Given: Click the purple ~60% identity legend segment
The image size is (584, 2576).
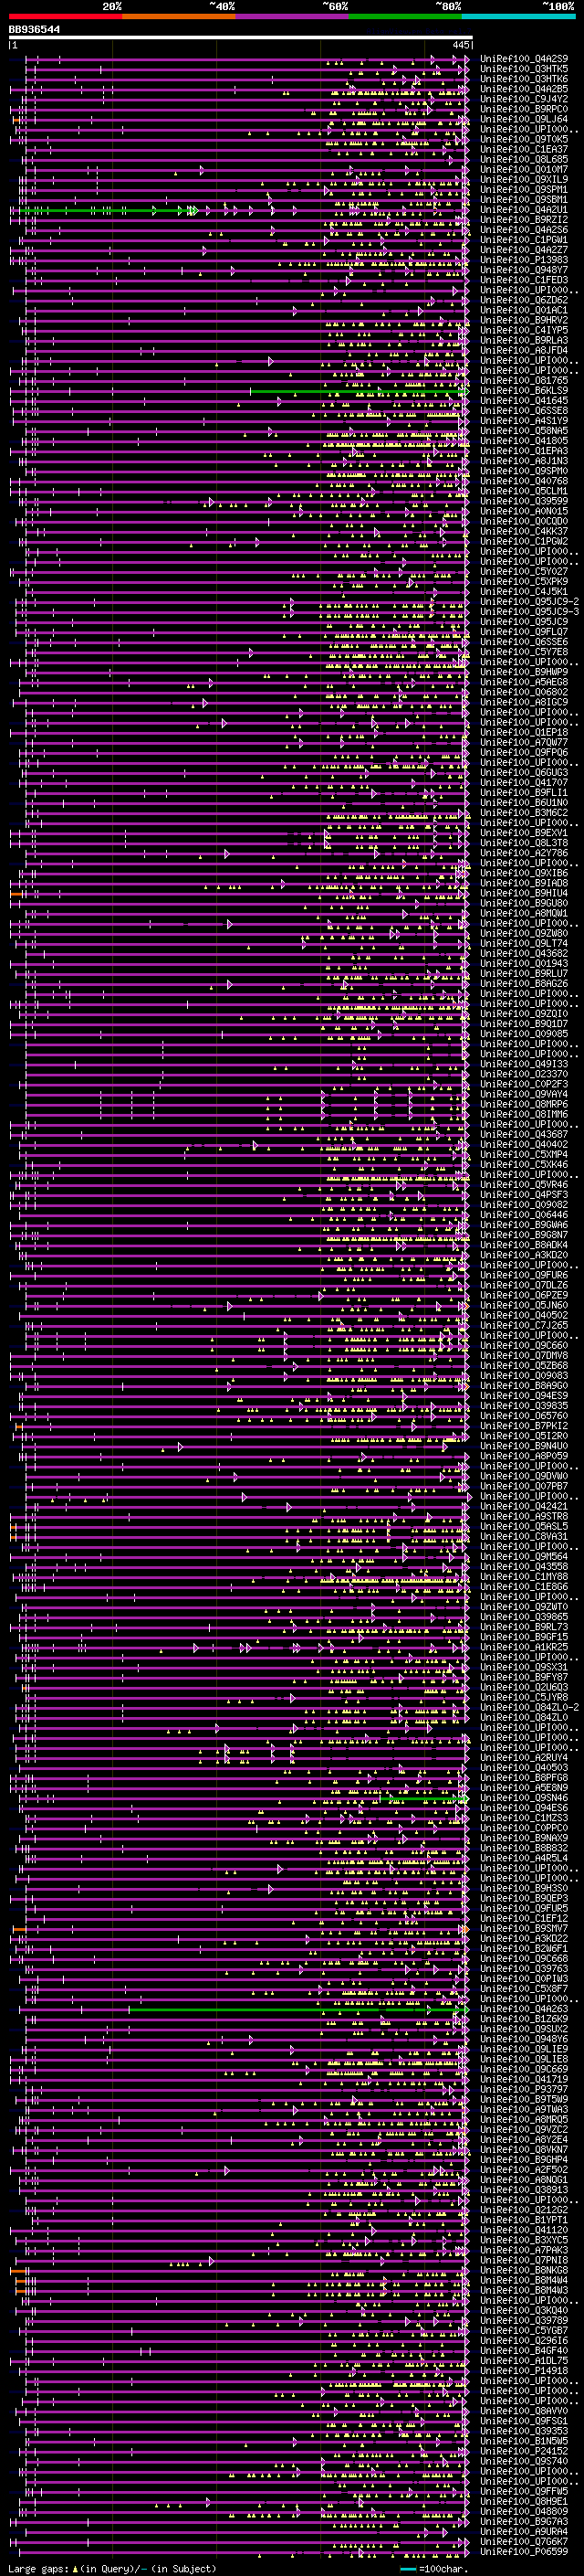Looking at the screenshot, I should tap(293, 17).
